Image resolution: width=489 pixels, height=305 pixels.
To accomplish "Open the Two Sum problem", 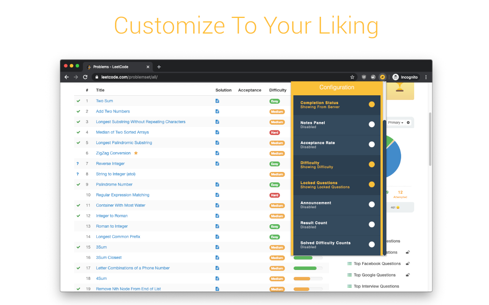I will click(x=104, y=101).
